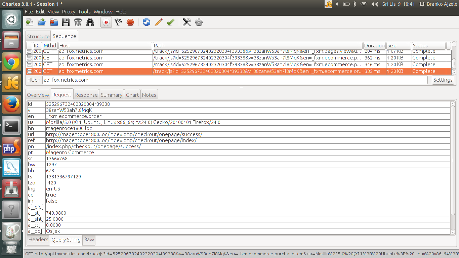Open the File menu
Viewport: 459px width, 258px height.
click(29, 12)
